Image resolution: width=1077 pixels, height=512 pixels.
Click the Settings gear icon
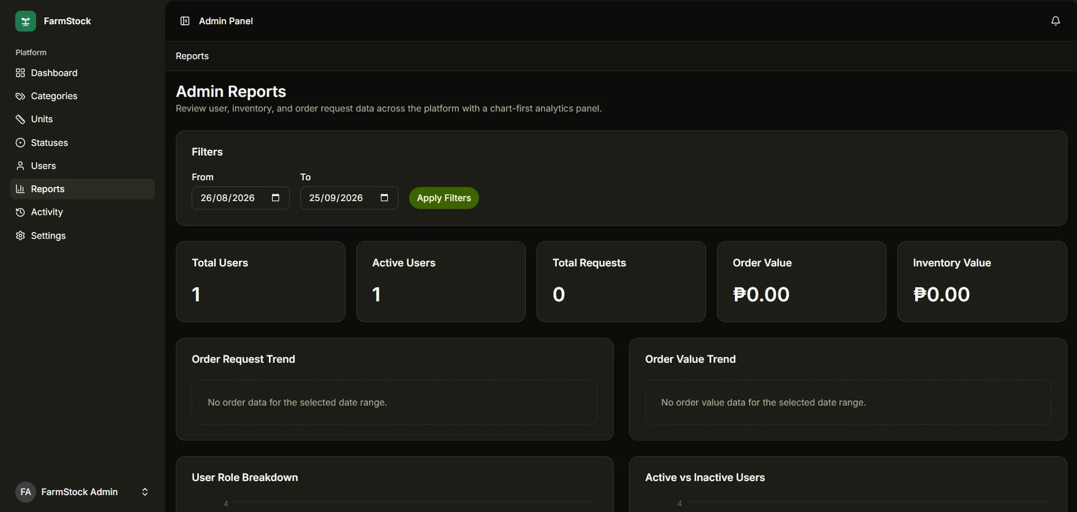coord(20,235)
